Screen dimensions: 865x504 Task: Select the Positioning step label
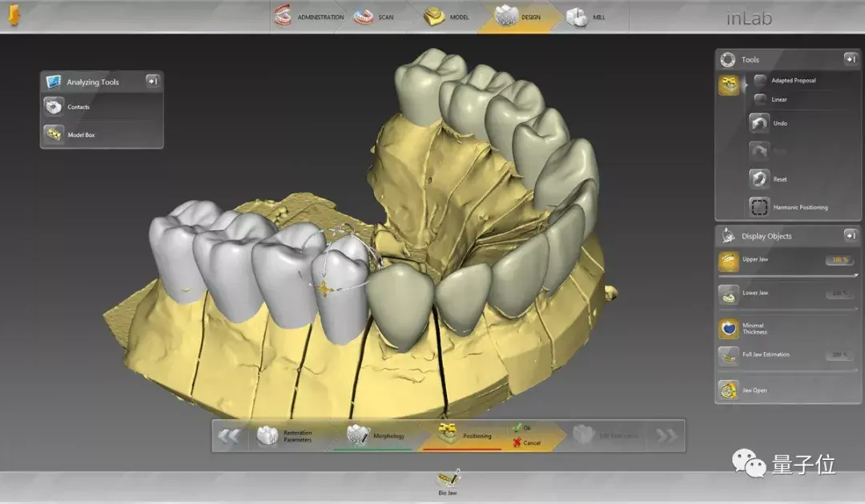tap(477, 436)
